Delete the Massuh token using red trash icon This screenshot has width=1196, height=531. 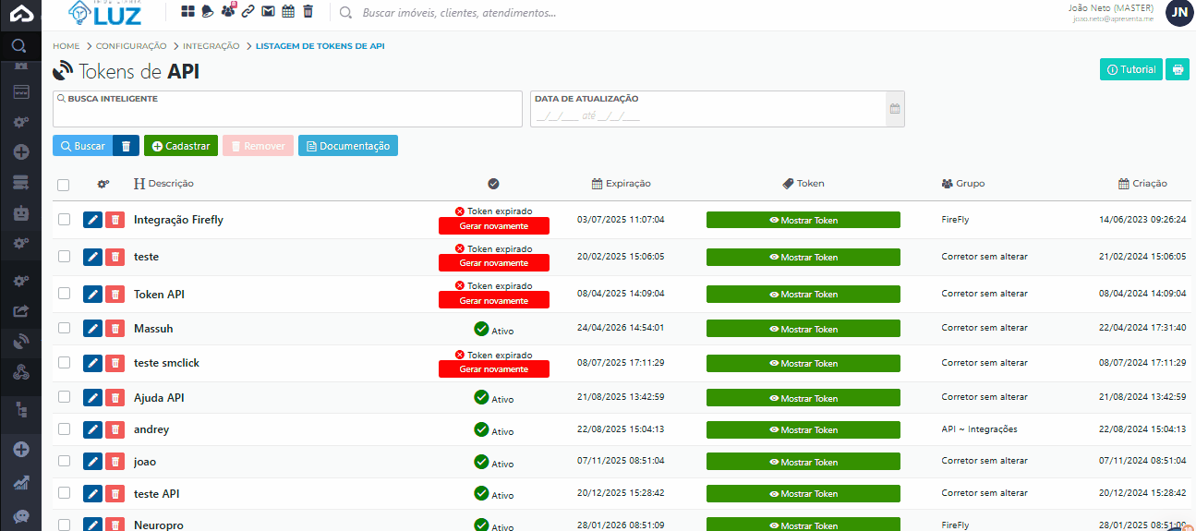pos(115,329)
